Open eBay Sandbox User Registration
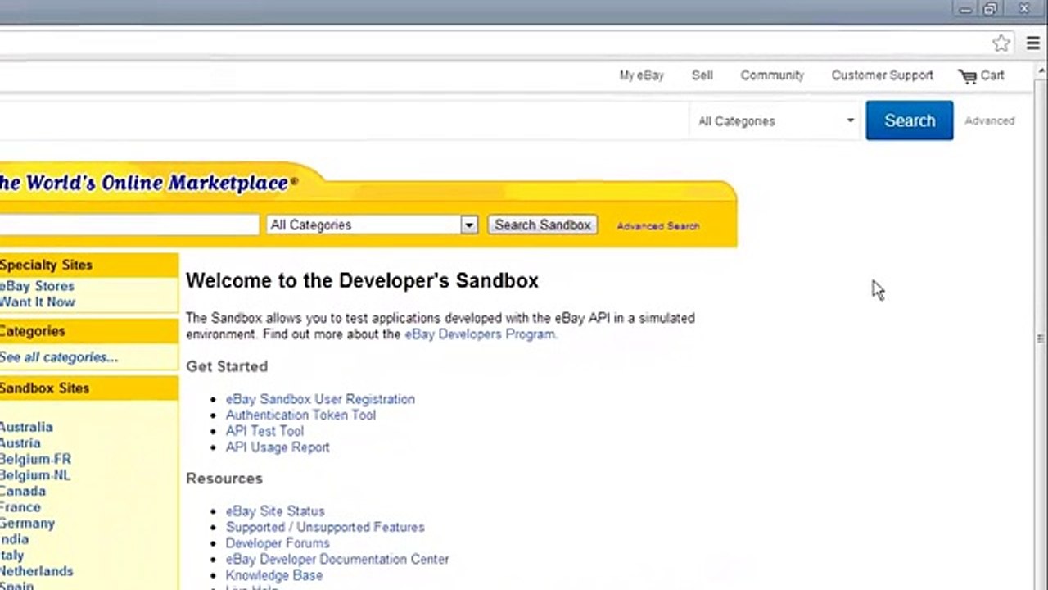The image size is (1048, 590). point(320,399)
